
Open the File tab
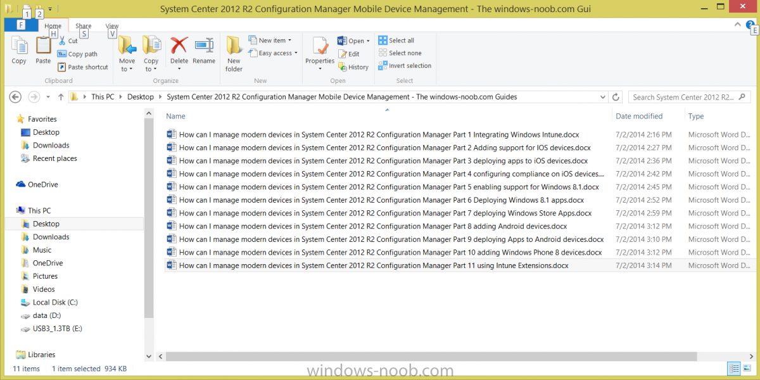pyautogui.click(x=20, y=25)
